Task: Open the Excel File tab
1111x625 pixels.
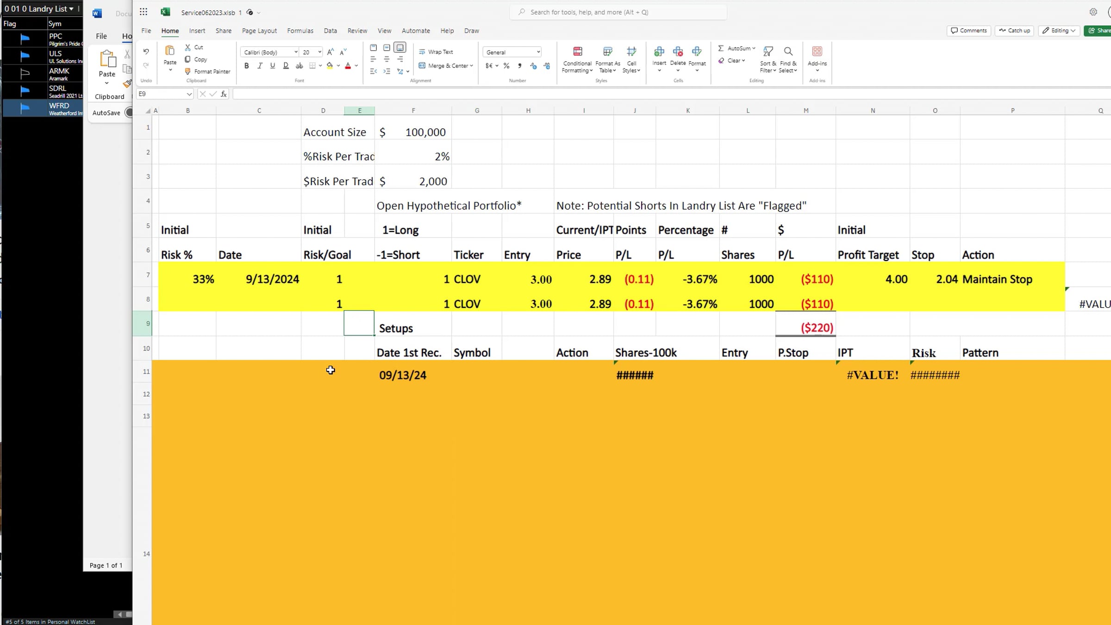Action: (146, 31)
